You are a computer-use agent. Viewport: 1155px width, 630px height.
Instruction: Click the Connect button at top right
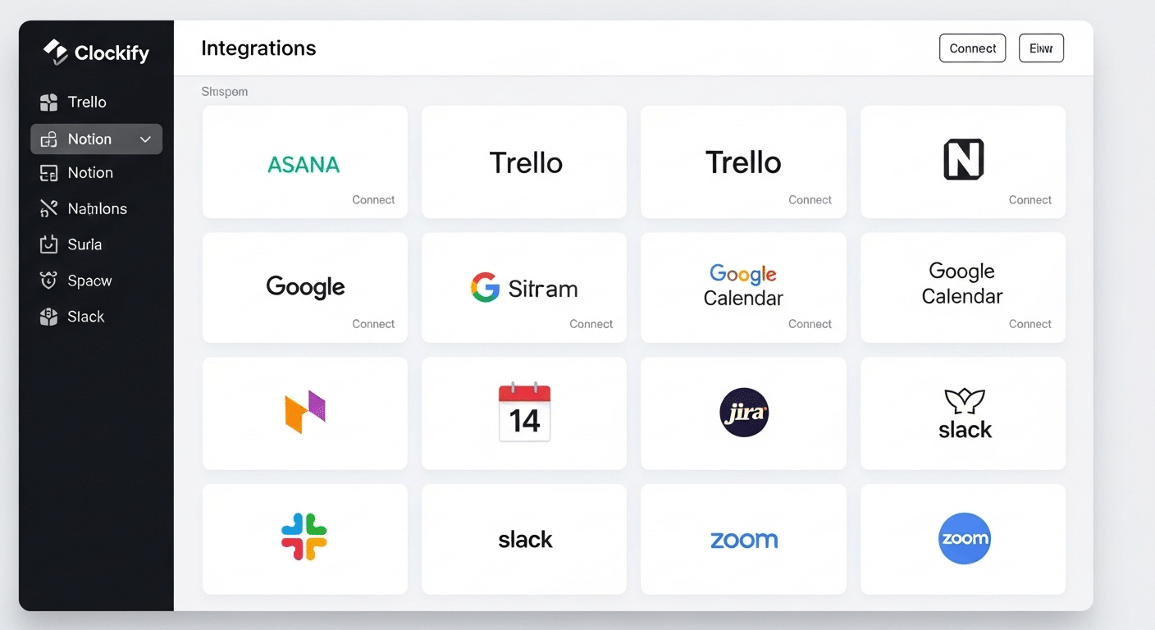click(972, 48)
